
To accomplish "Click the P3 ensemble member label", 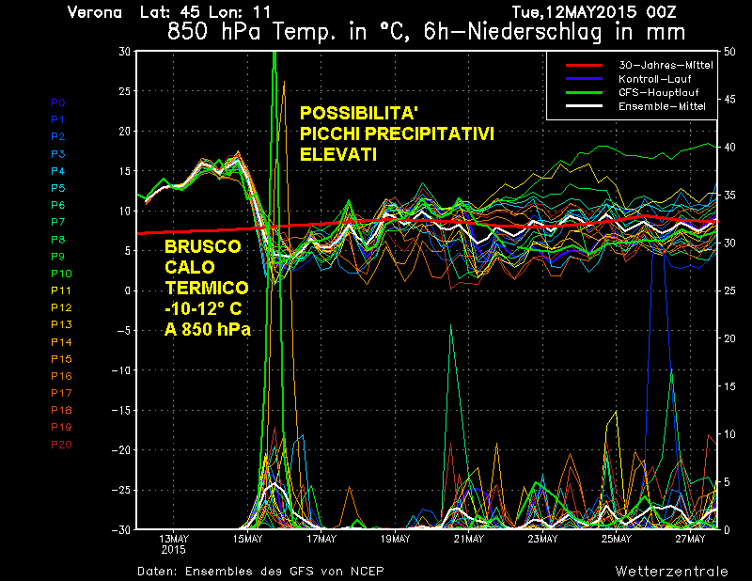I will click(58, 153).
